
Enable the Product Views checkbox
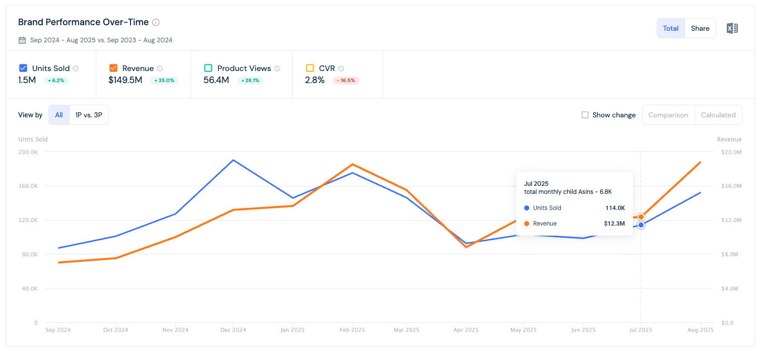(x=208, y=68)
